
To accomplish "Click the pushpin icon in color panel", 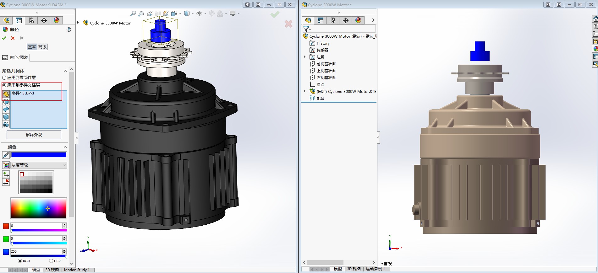I will click(21, 38).
